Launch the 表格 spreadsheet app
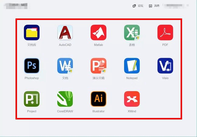The width and height of the screenshot is (197, 137). 132,32
